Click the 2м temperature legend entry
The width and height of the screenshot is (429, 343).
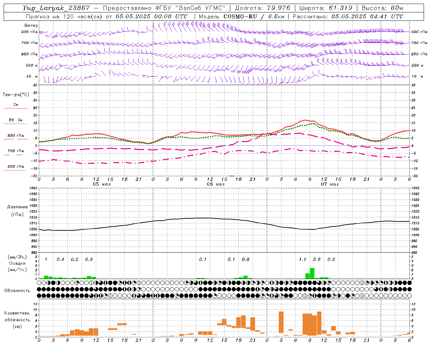[16, 105]
